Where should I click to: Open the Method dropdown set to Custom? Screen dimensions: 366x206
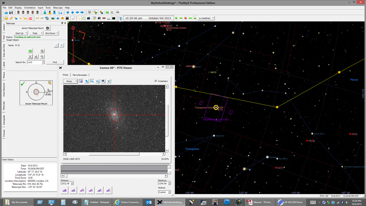[x=164, y=192]
